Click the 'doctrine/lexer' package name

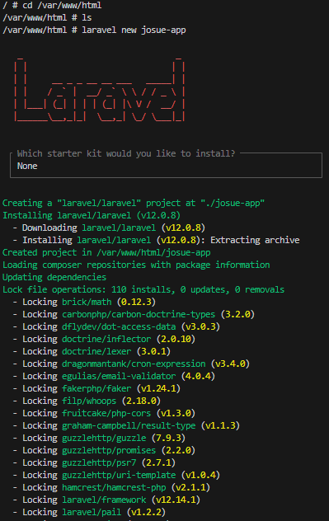click(x=96, y=351)
